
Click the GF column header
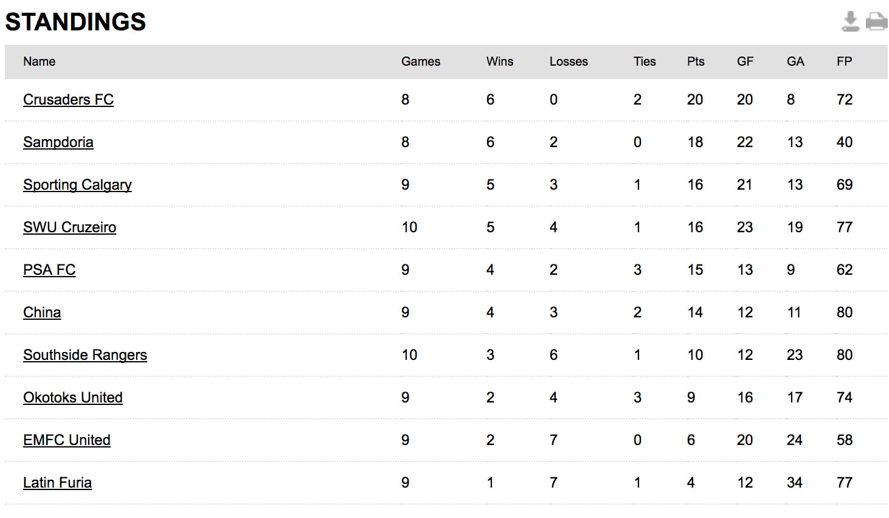click(745, 61)
